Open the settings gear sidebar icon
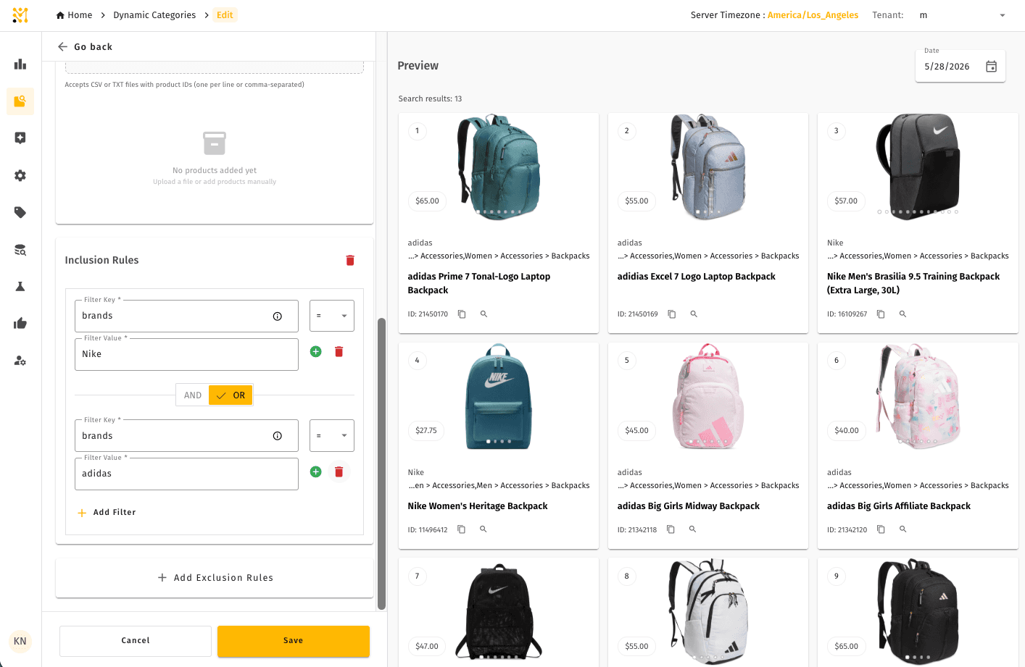Image resolution: width=1025 pixels, height=667 pixels. point(20,175)
